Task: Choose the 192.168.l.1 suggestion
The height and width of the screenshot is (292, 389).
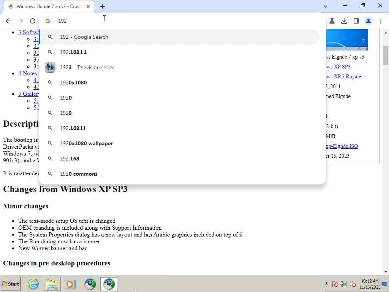Action: pyautogui.click(x=179, y=52)
